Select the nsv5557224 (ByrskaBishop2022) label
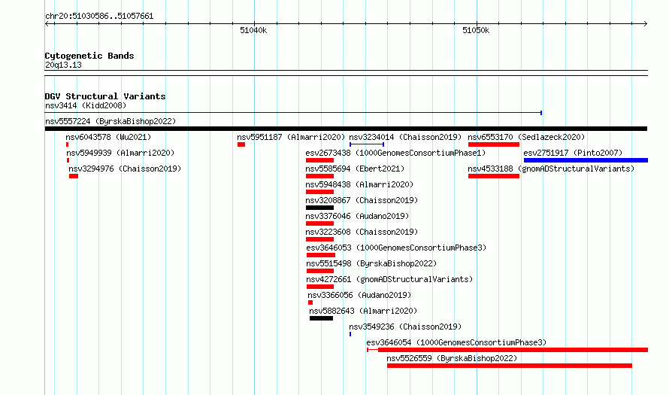The height and width of the screenshot is (395, 669). 110,121
